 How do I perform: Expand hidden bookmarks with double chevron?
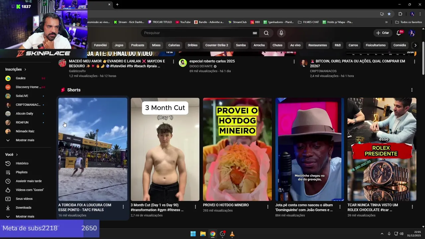tap(386, 22)
